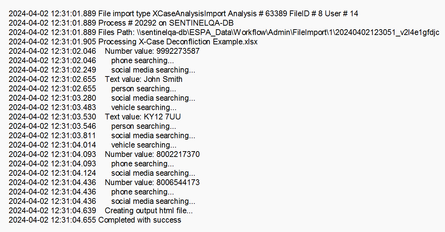Select the Number value 9992273587 entry
This screenshot has height=232, width=445.
point(152,51)
